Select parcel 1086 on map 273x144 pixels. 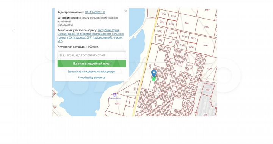click(206, 27)
